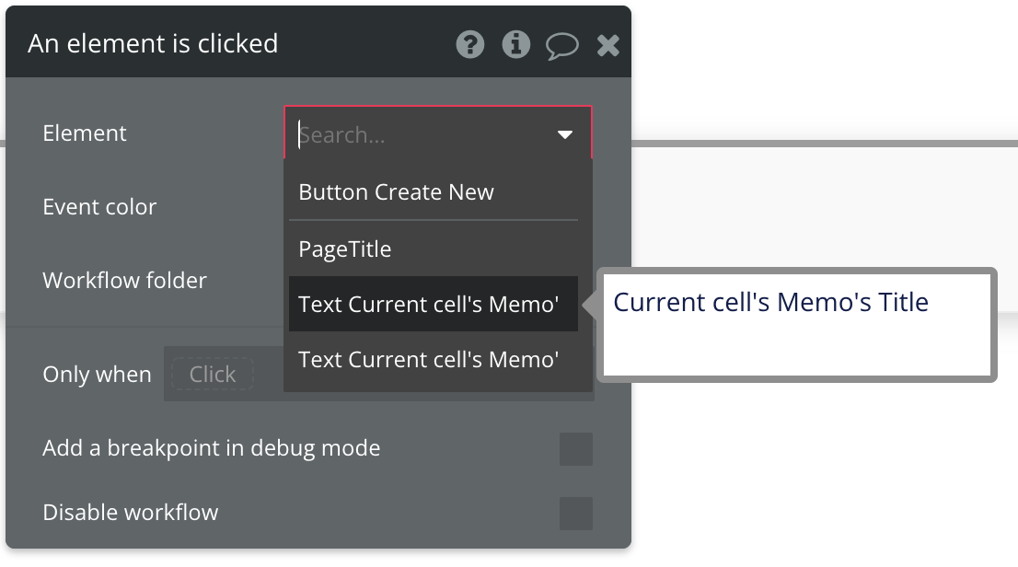1018x567 pixels.
Task: Click the Element field label
Action: (x=85, y=133)
